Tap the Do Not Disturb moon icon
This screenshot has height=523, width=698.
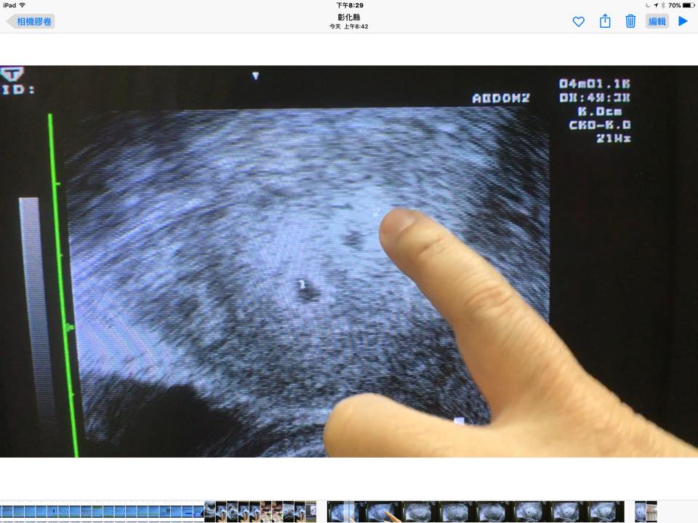click(x=647, y=5)
